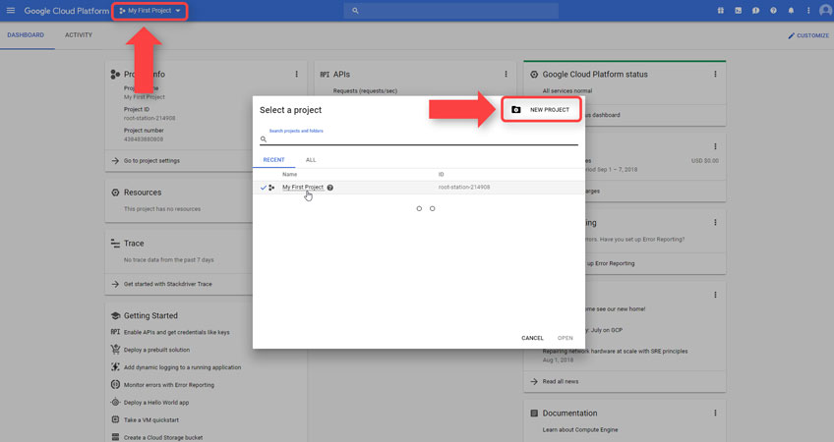Click NEW PROJECT in the dialog
This screenshot has width=834, height=442.
(x=542, y=109)
